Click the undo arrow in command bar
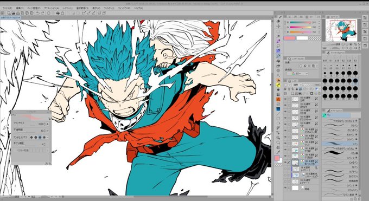This screenshot has width=369, height=201. click(37, 13)
